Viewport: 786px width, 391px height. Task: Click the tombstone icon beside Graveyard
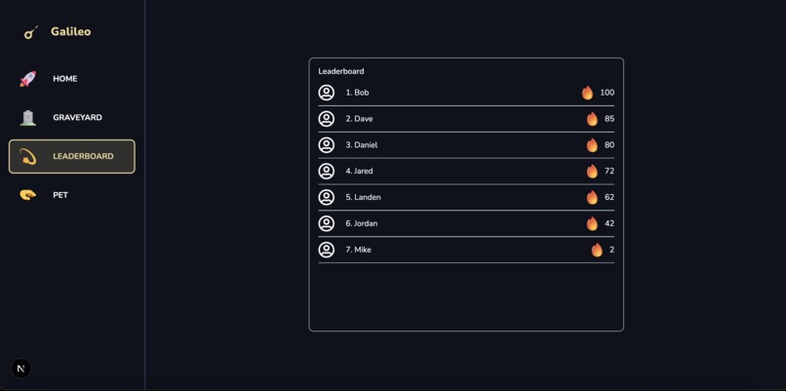click(28, 117)
